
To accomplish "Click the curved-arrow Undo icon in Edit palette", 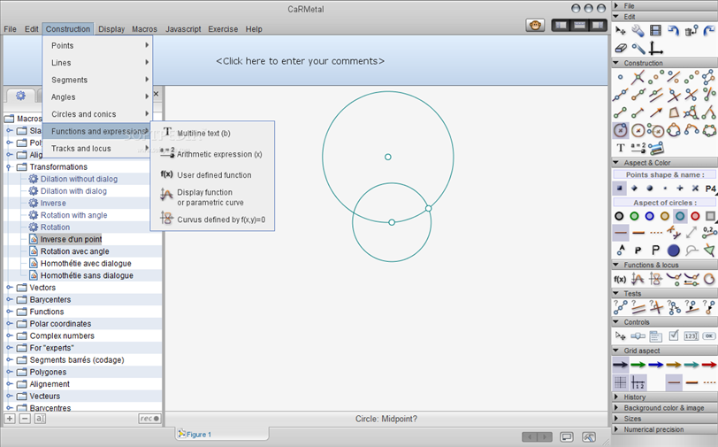I will tap(674, 31).
